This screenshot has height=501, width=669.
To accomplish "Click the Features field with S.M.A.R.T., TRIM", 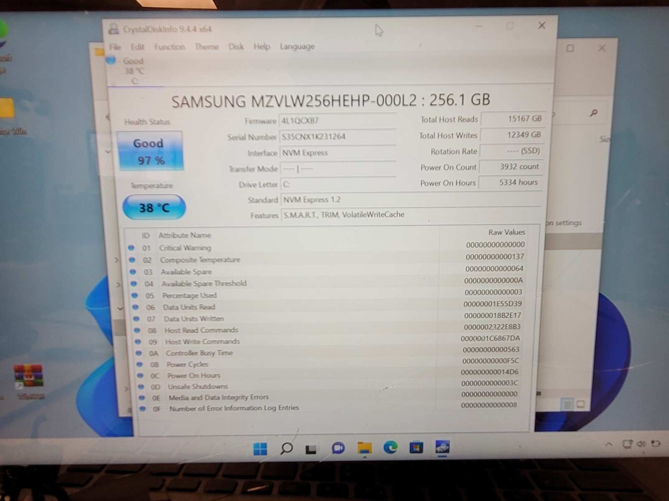I will click(x=411, y=215).
